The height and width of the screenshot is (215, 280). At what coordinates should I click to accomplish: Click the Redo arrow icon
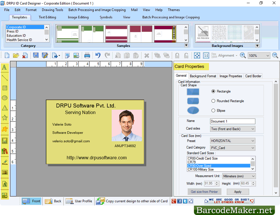tap(107, 56)
